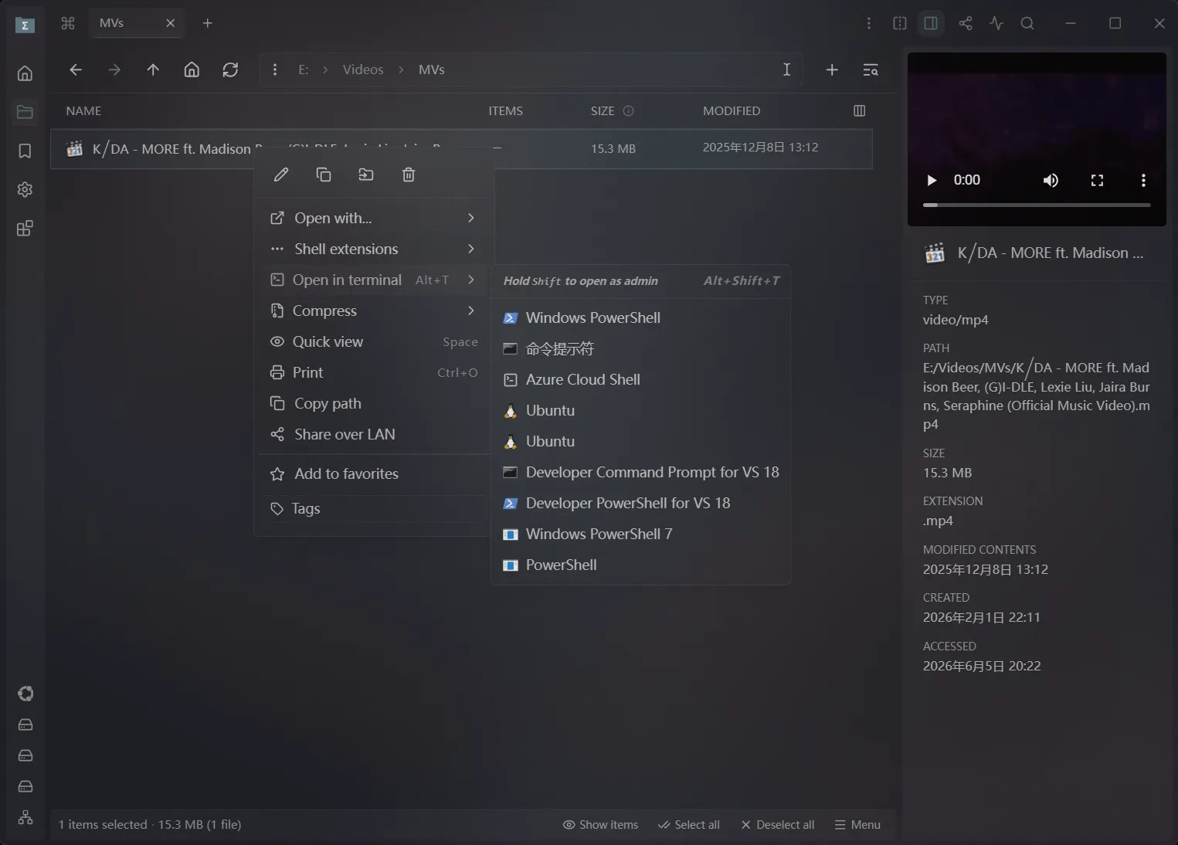The image size is (1178, 845).
Task: Choose Windows PowerShell 7 from terminal list
Action: pos(640,534)
